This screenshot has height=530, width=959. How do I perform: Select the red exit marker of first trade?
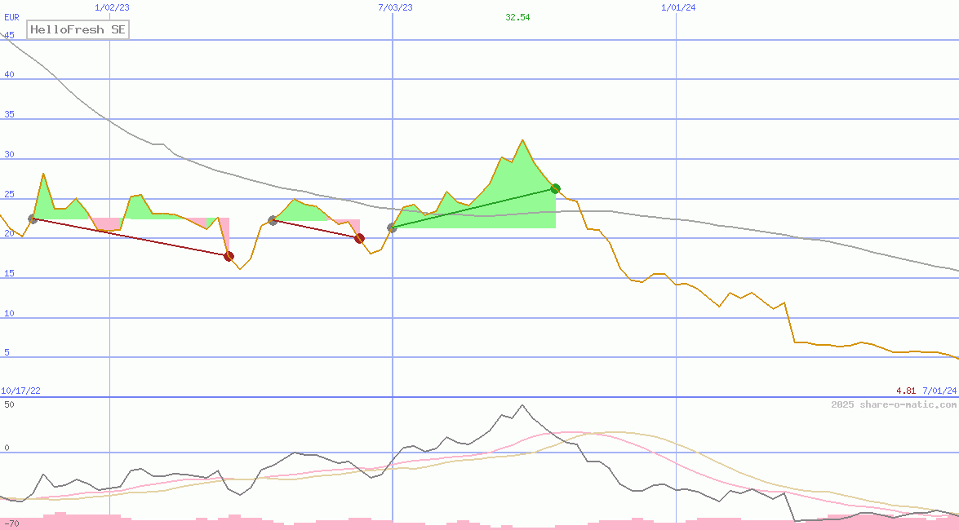pos(229,256)
